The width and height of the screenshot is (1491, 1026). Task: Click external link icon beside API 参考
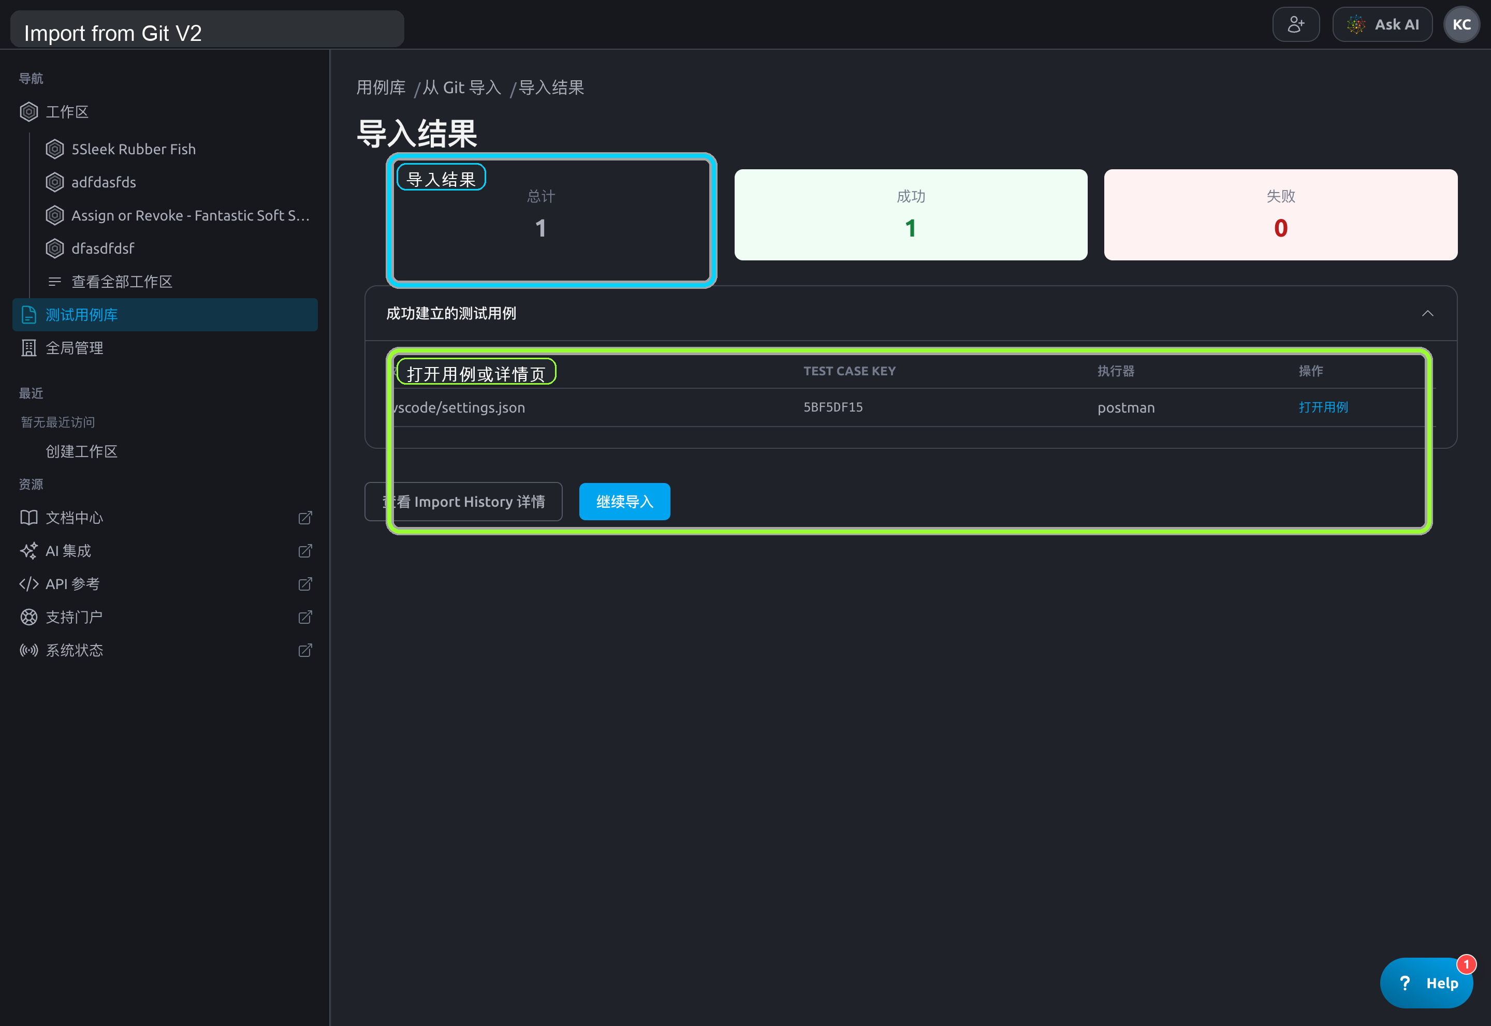click(305, 584)
